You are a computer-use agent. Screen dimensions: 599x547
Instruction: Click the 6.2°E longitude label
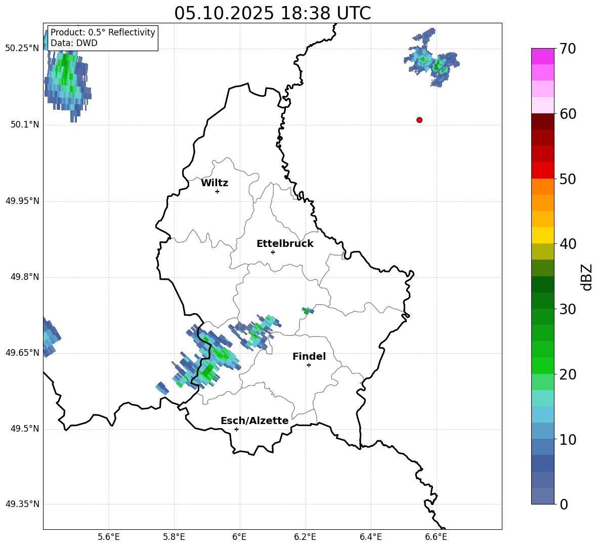[x=305, y=537]
